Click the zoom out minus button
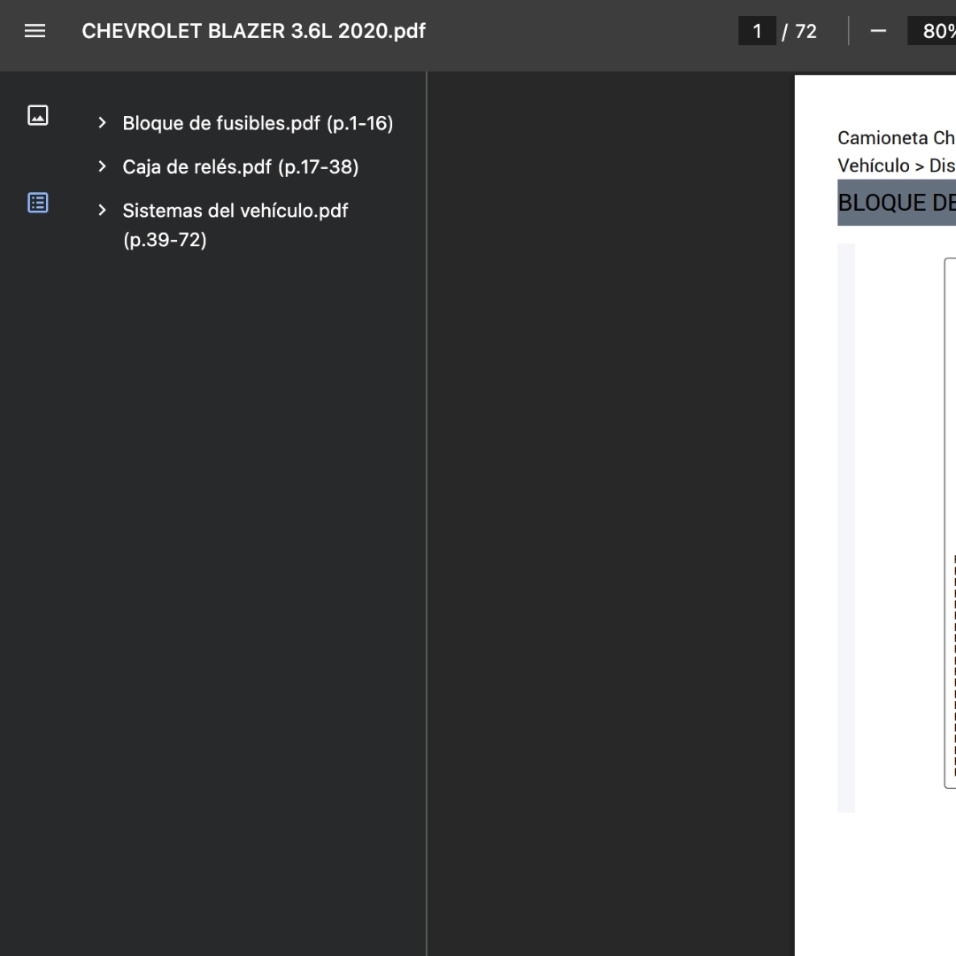The height and width of the screenshot is (956, 956). pos(878,31)
